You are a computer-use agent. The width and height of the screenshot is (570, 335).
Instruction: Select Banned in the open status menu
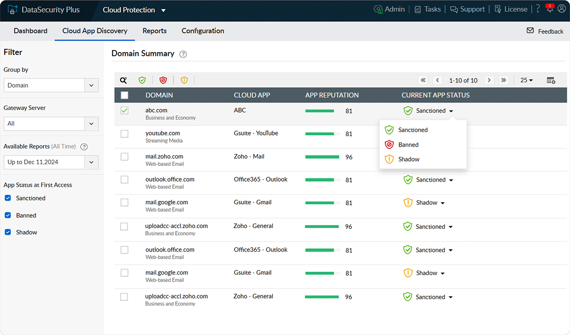pyautogui.click(x=408, y=145)
